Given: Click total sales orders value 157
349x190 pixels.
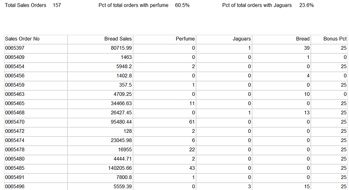Looking at the screenshot, I should click(x=57, y=5).
